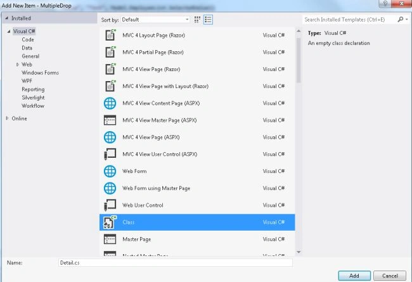Select the Reporting category
This screenshot has height=282, width=412.
click(x=33, y=89)
